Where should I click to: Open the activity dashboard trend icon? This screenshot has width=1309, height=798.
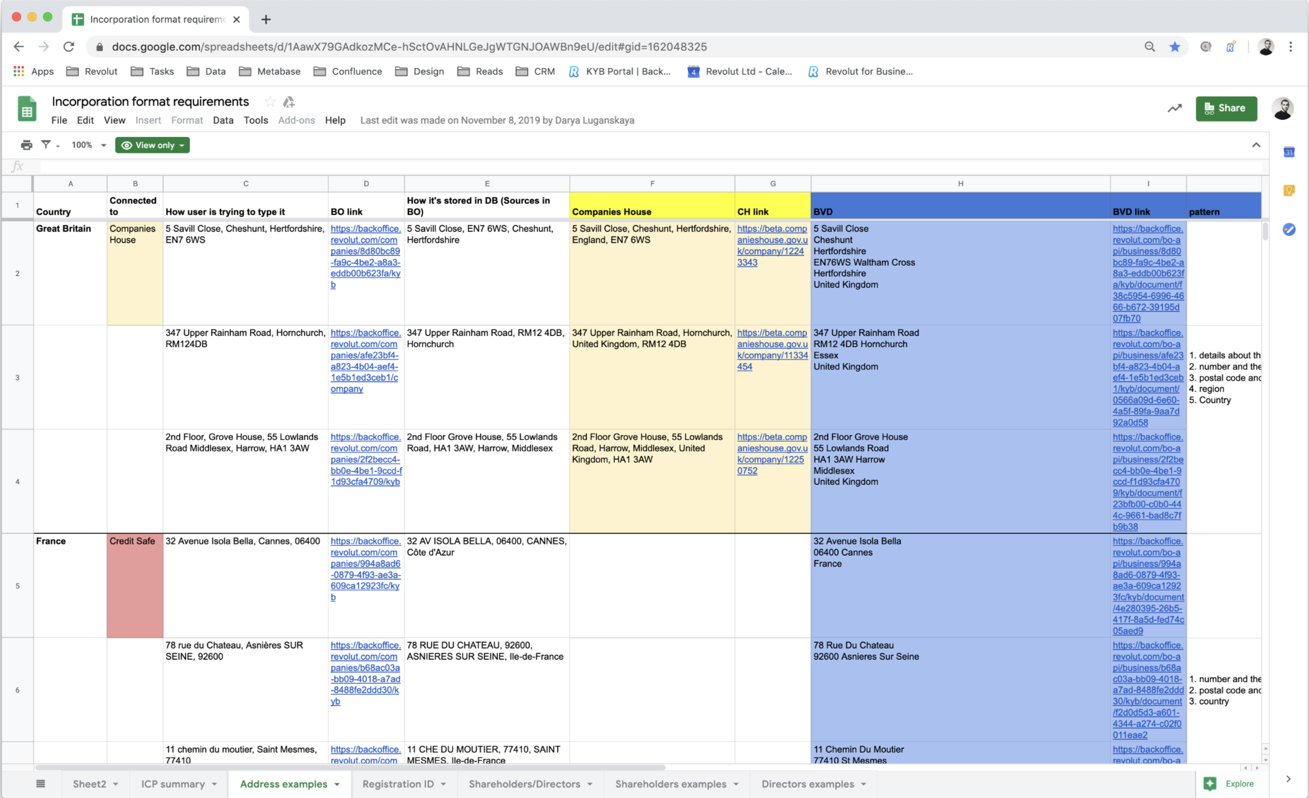click(x=1174, y=108)
